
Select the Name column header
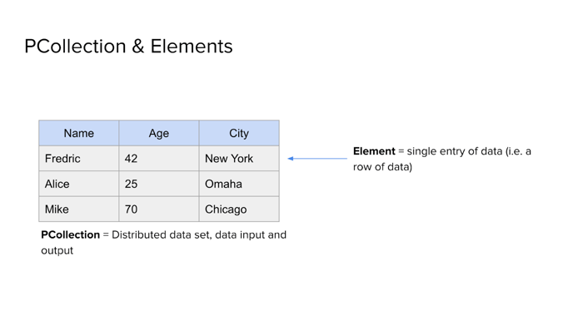click(79, 133)
